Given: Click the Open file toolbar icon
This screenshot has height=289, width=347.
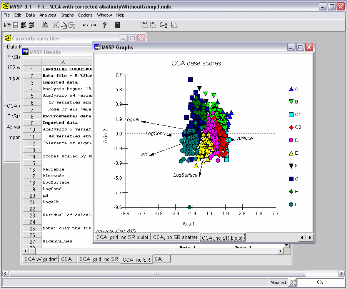Looking at the screenshot, I should coord(7,25).
